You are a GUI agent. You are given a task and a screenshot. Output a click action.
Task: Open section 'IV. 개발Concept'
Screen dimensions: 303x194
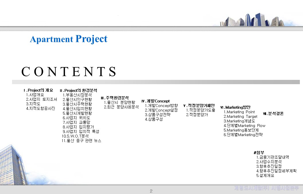pyautogui.click(x=156, y=101)
